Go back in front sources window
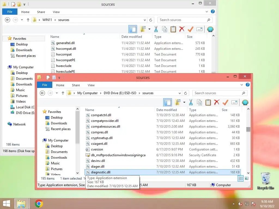 (x=42, y=93)
